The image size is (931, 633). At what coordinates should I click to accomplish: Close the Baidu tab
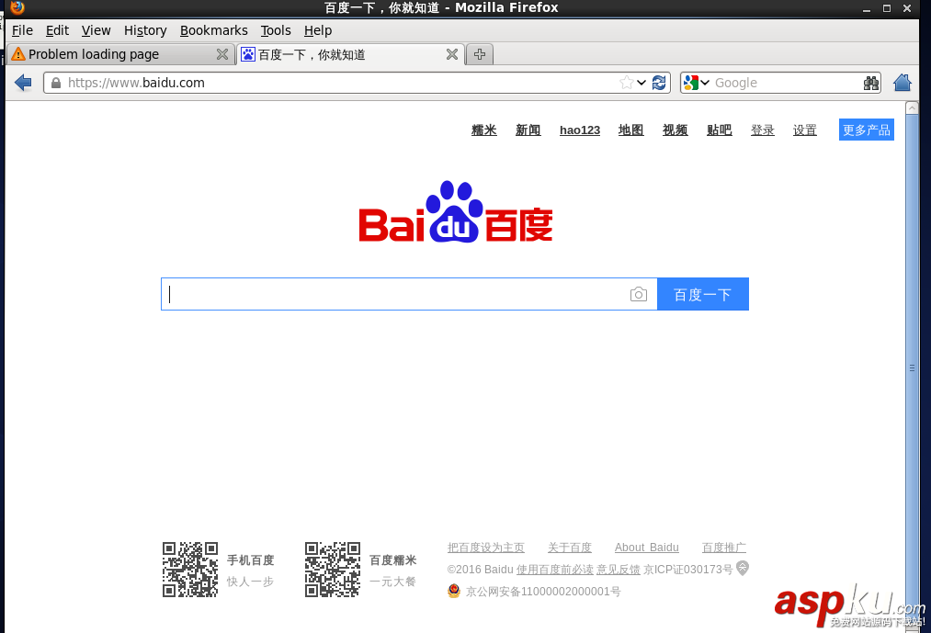click(x=452, y=54)
